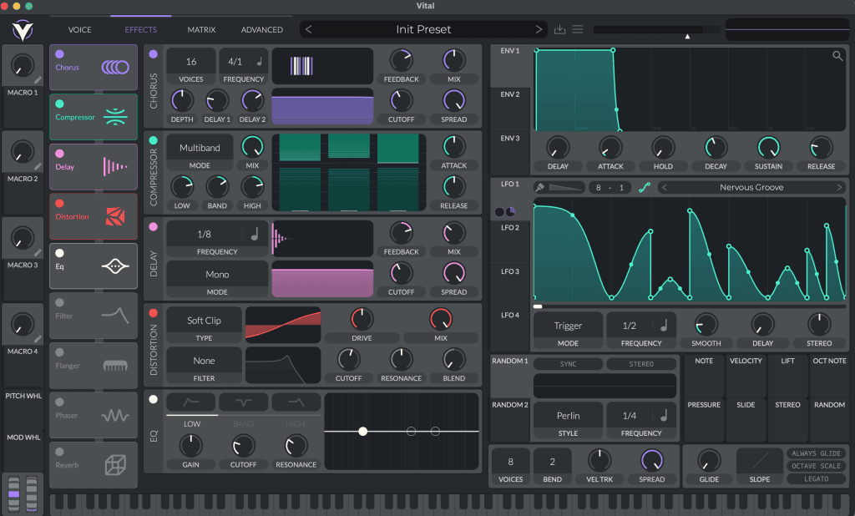
Task: Turn off the Distortion section power dot
Action: coord(154,313)
